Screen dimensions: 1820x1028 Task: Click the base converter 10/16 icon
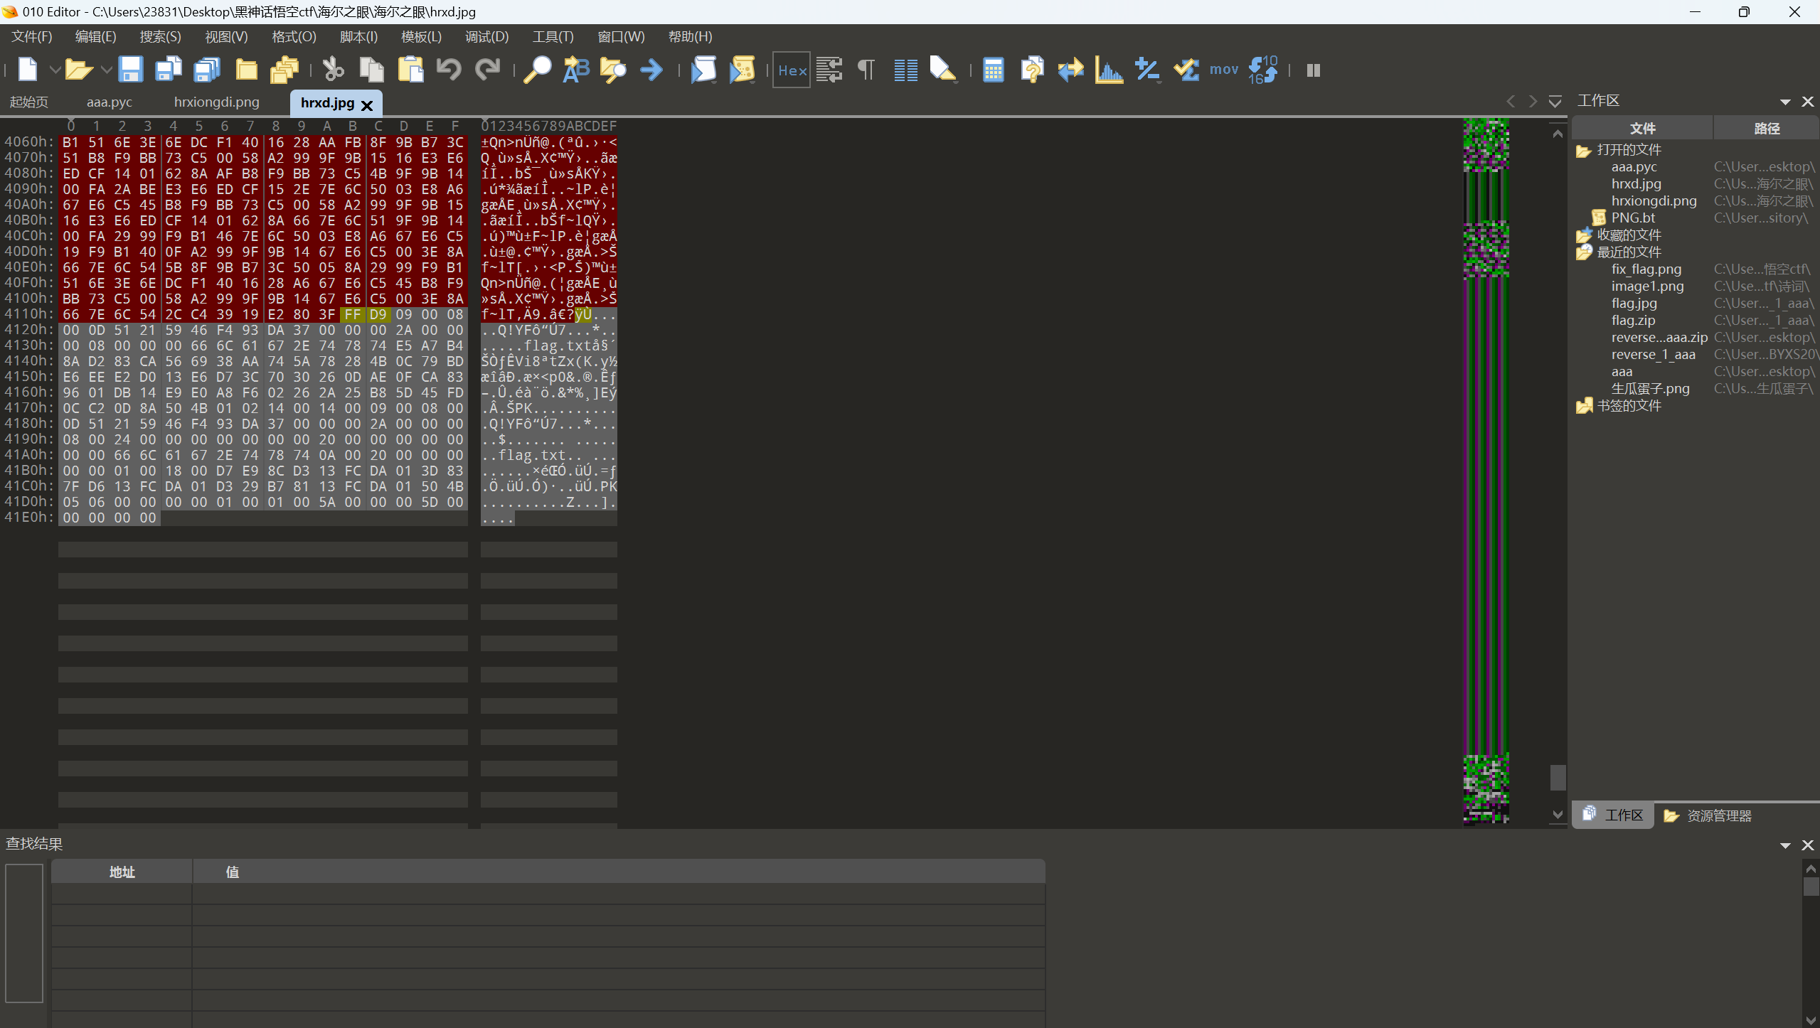1263,70
